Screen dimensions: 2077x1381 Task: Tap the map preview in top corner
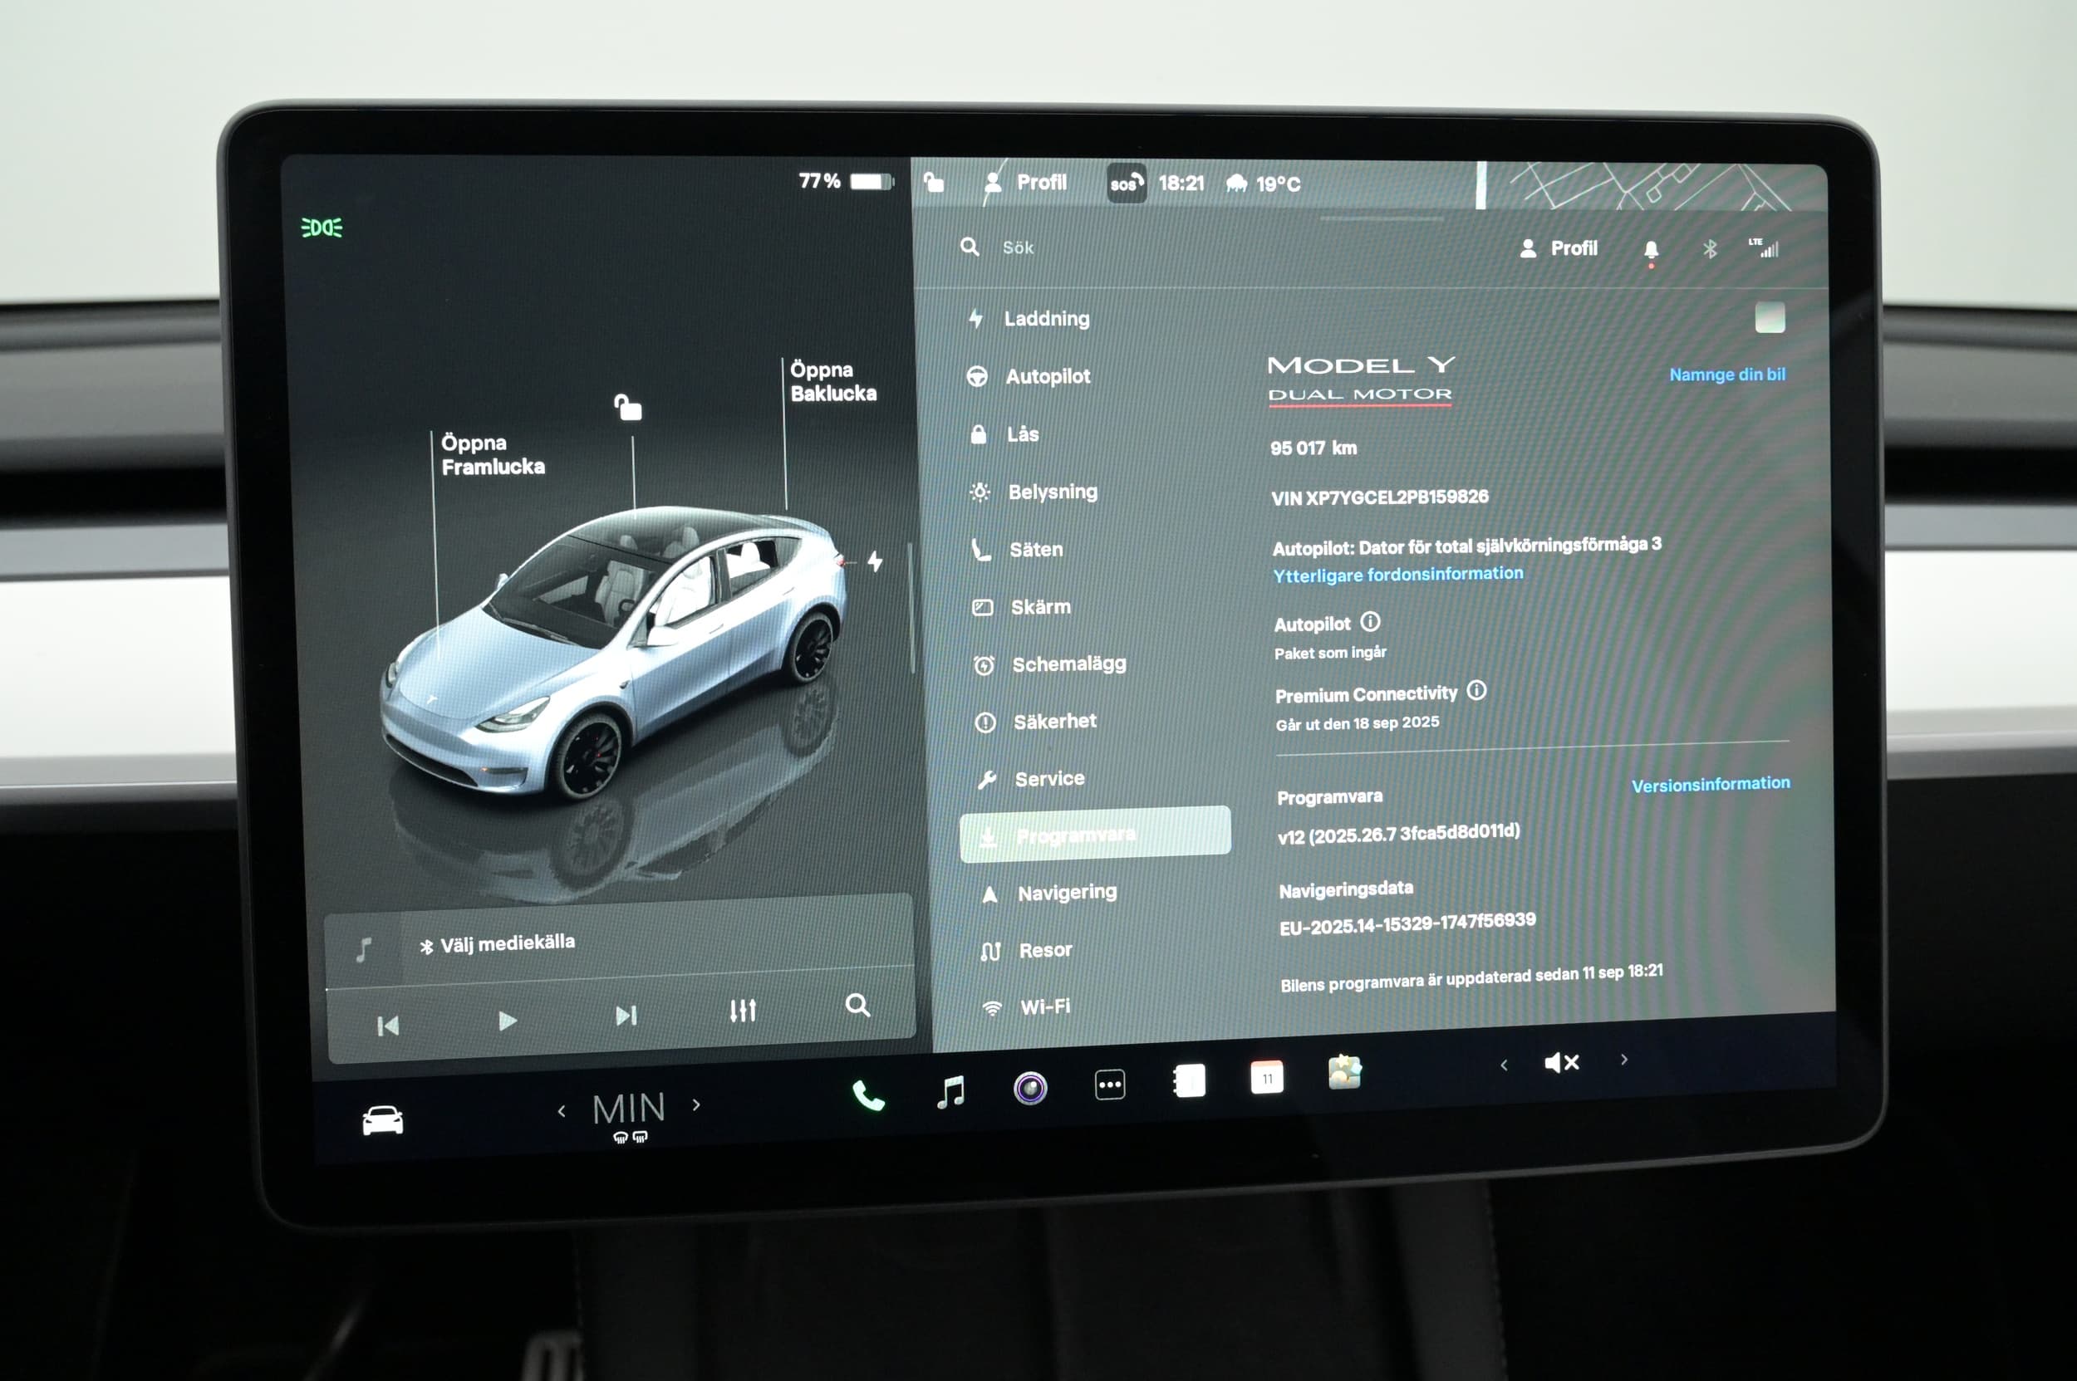(x=1652, y=186)
